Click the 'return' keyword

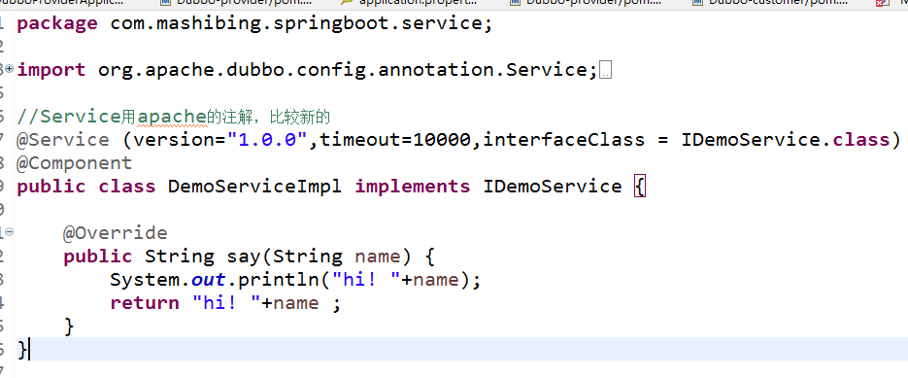pos(145,302)
